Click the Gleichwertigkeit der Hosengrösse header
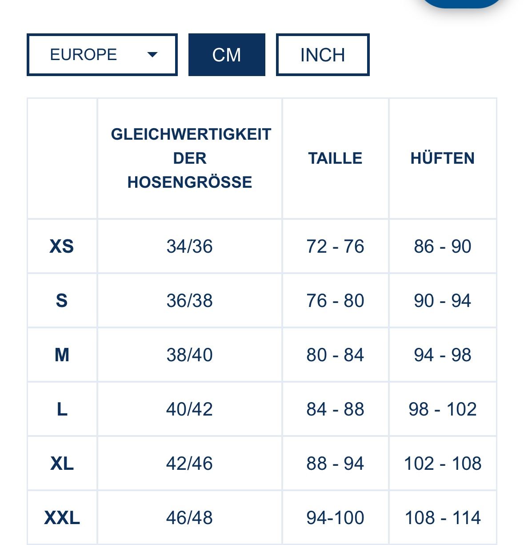524x545 pixels. point(190,158)
